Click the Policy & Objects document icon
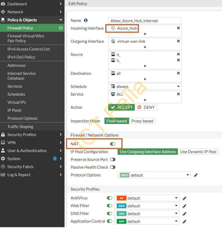Screen dimensions: 222x228 3,20
